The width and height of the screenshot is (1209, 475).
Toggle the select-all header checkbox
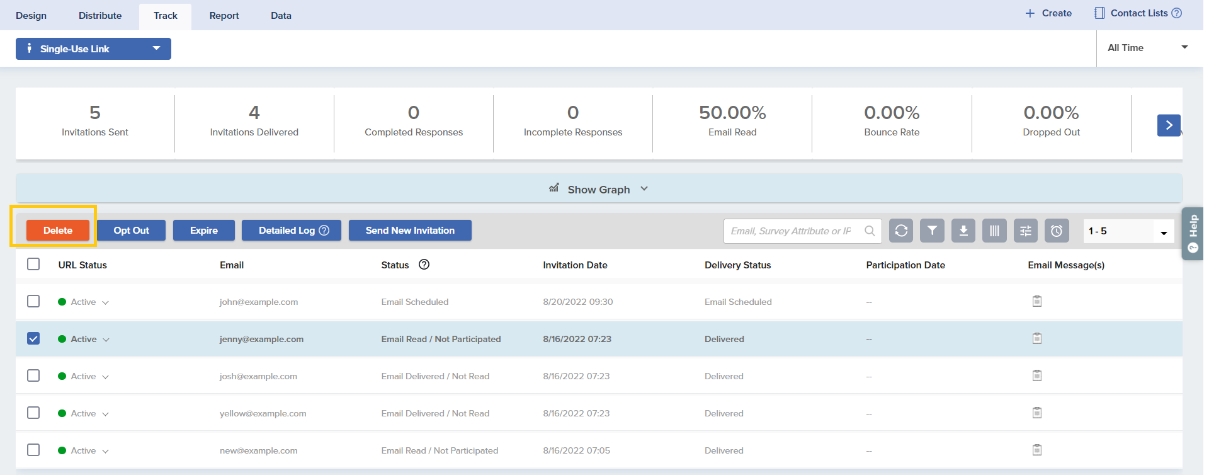(33, 264)
